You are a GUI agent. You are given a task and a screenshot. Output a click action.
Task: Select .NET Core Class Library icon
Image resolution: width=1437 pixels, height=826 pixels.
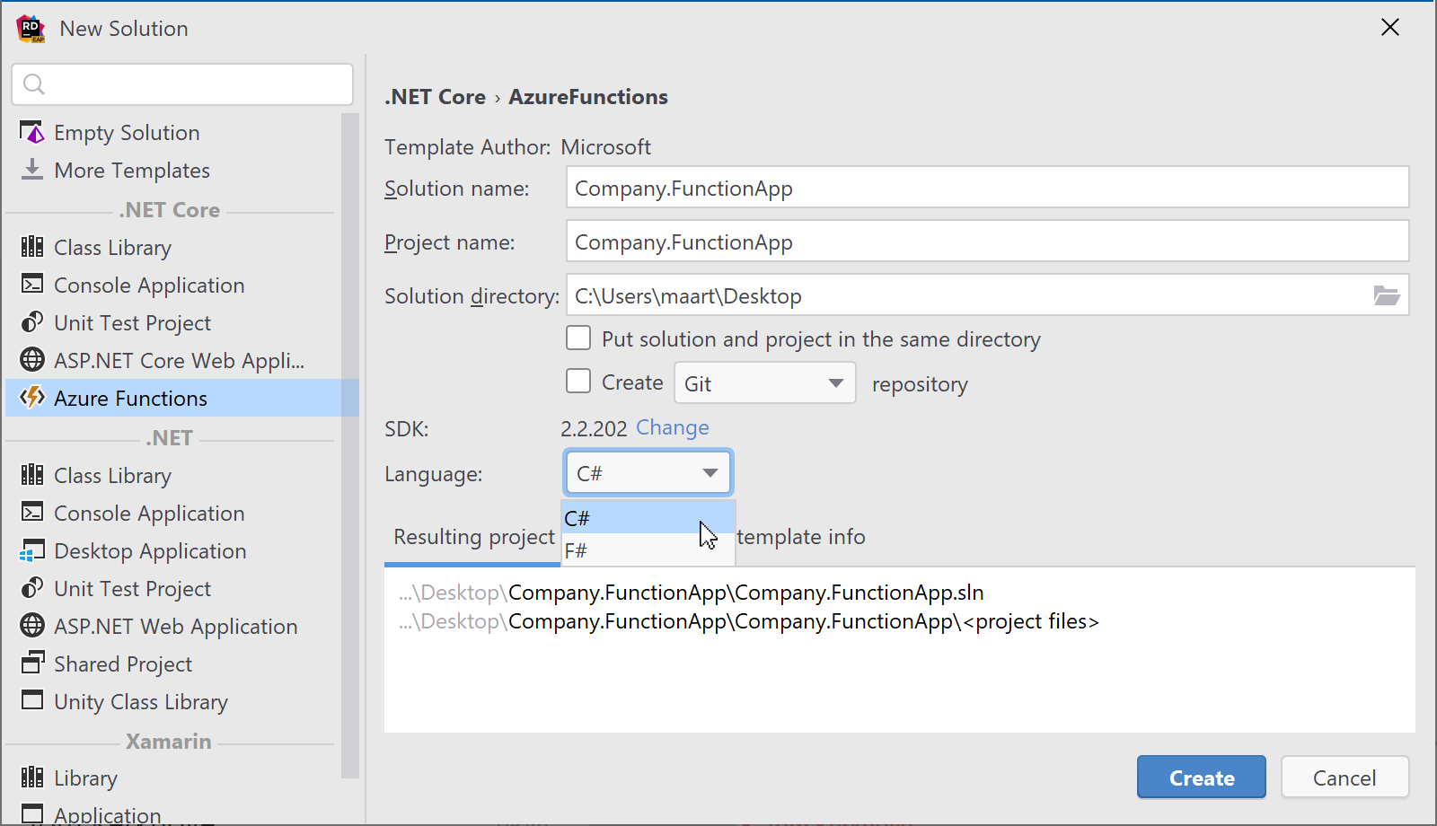tap(32, 247)
